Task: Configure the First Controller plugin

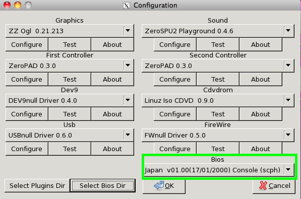Action: pos(27,79)
